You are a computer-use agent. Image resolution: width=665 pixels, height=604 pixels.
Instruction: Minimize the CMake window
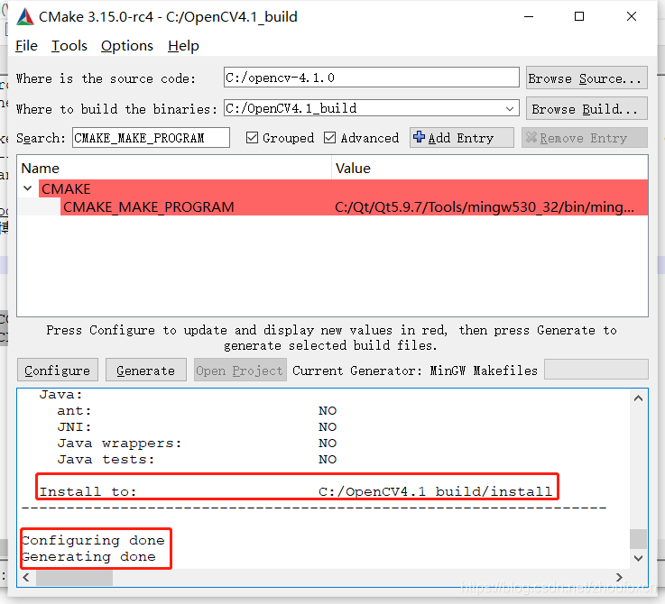[529, 16]
